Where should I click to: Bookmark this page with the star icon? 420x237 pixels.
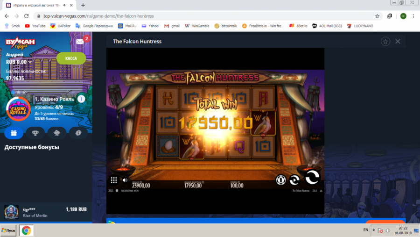(x=377, y=16)
